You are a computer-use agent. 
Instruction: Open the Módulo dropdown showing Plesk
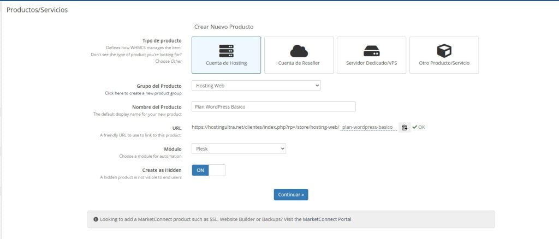(239, 149)
